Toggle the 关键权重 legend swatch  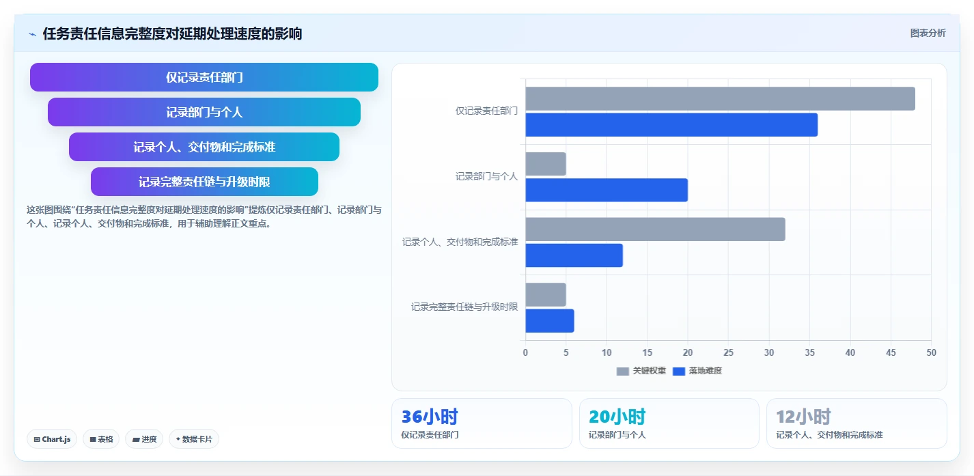622,371
